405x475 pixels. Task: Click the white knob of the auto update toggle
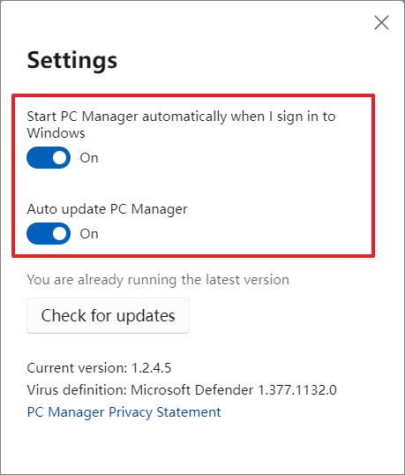59,234
